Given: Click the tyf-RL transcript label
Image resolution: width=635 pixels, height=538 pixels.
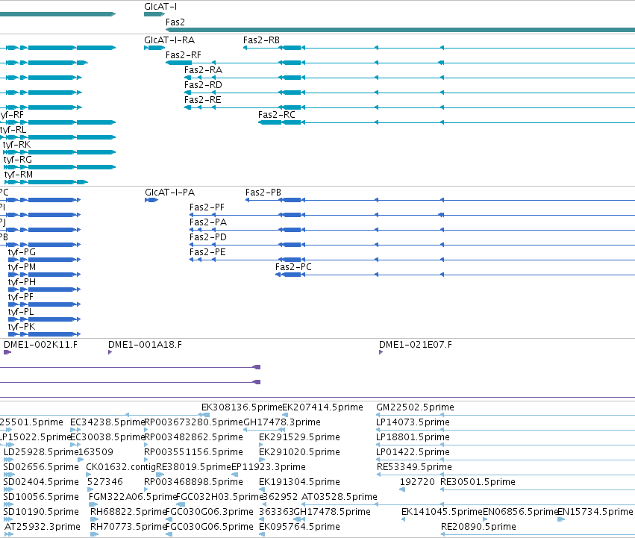Looking at the screenshot, I should (13, 130).
